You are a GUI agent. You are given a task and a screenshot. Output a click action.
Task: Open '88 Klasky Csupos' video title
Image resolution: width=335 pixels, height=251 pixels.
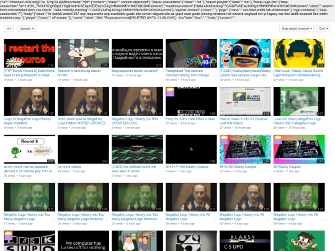[x=287, y=167]
